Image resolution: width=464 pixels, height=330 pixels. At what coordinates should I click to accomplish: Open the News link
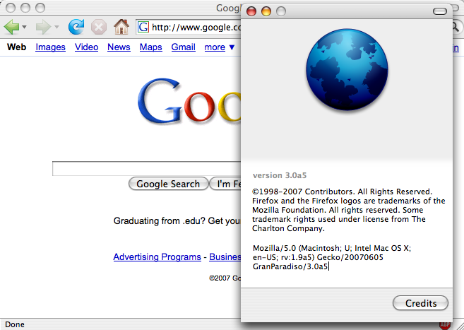(119, 47)
